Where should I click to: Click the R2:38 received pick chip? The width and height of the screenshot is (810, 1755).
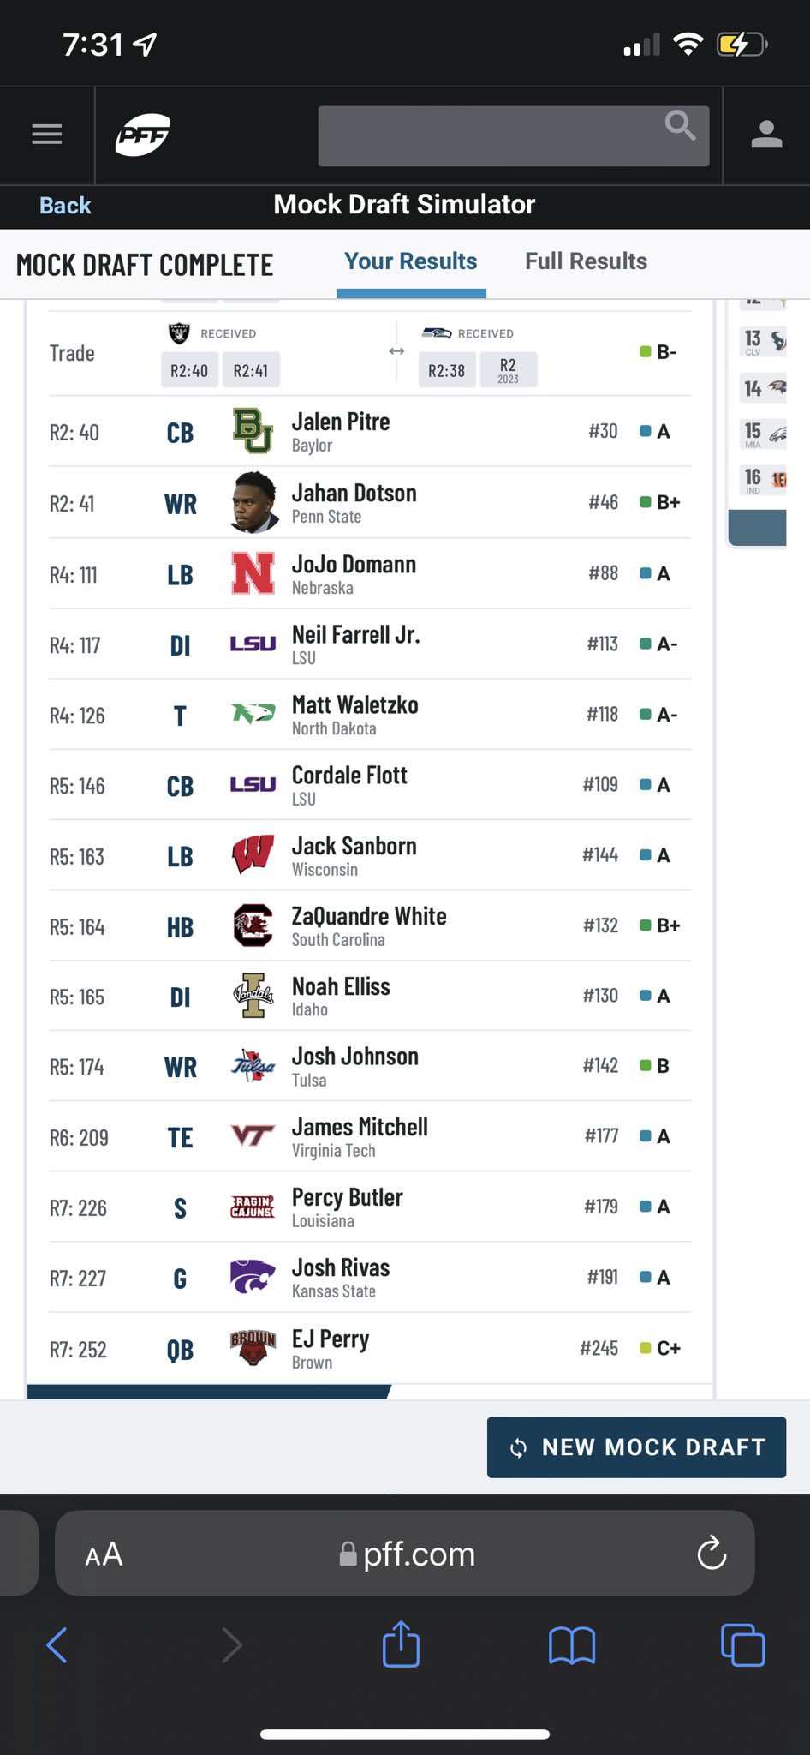447,370
